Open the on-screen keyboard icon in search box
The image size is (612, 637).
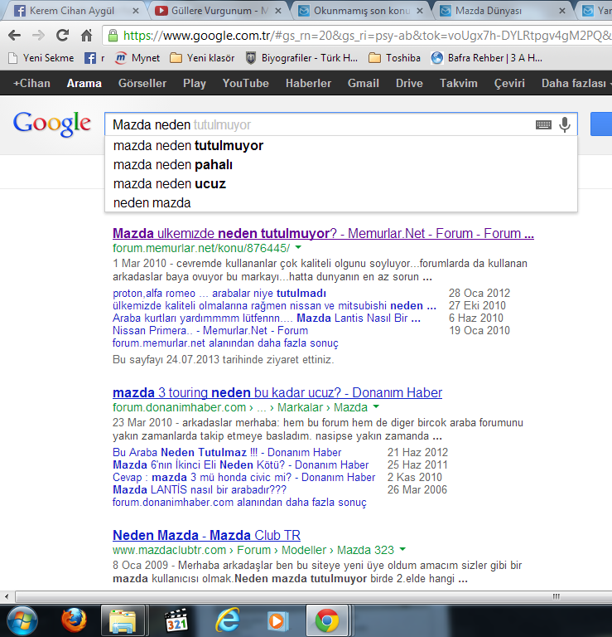543,124
